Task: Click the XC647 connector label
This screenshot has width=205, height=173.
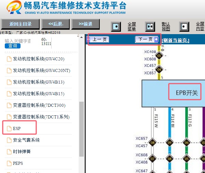Action: (x=141, y=171)
